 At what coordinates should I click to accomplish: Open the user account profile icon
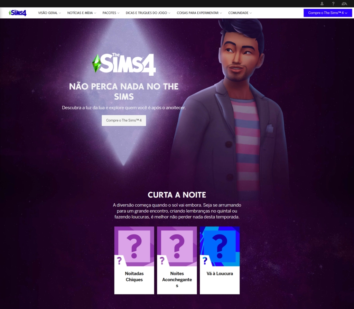322,3
